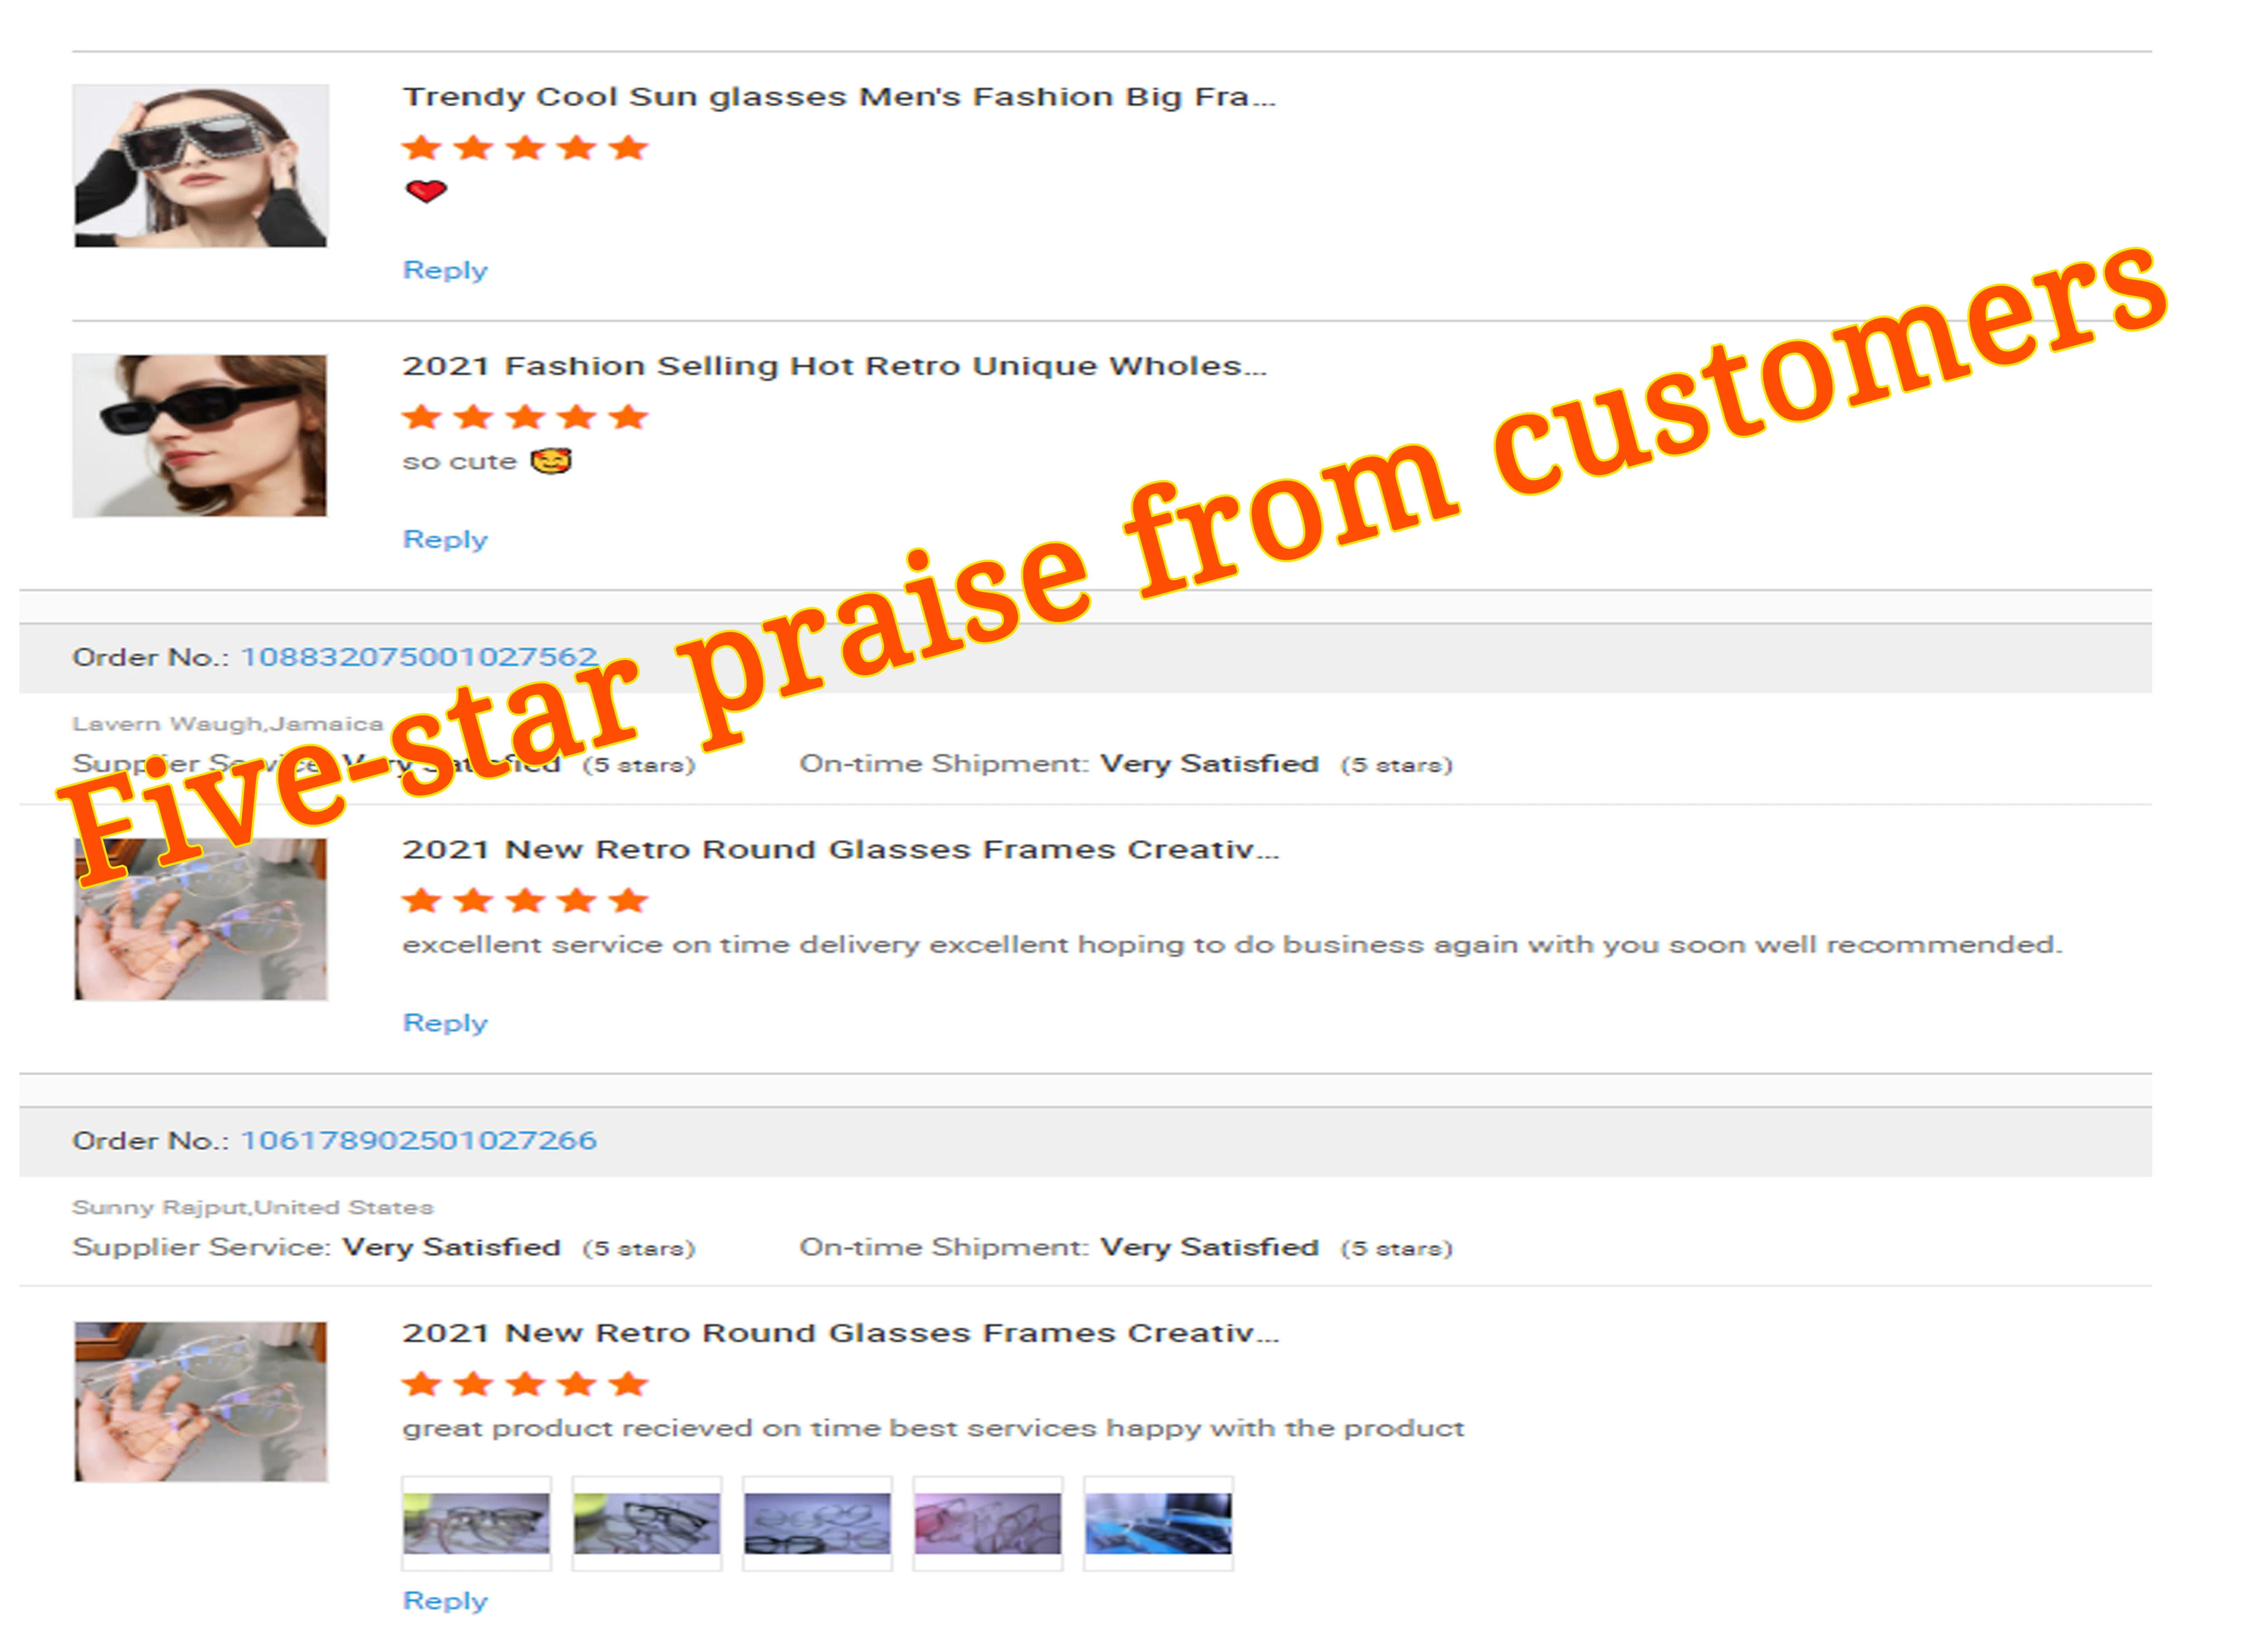
Task: Click Reply under the excellent service review
Action: coord(444,1023)
